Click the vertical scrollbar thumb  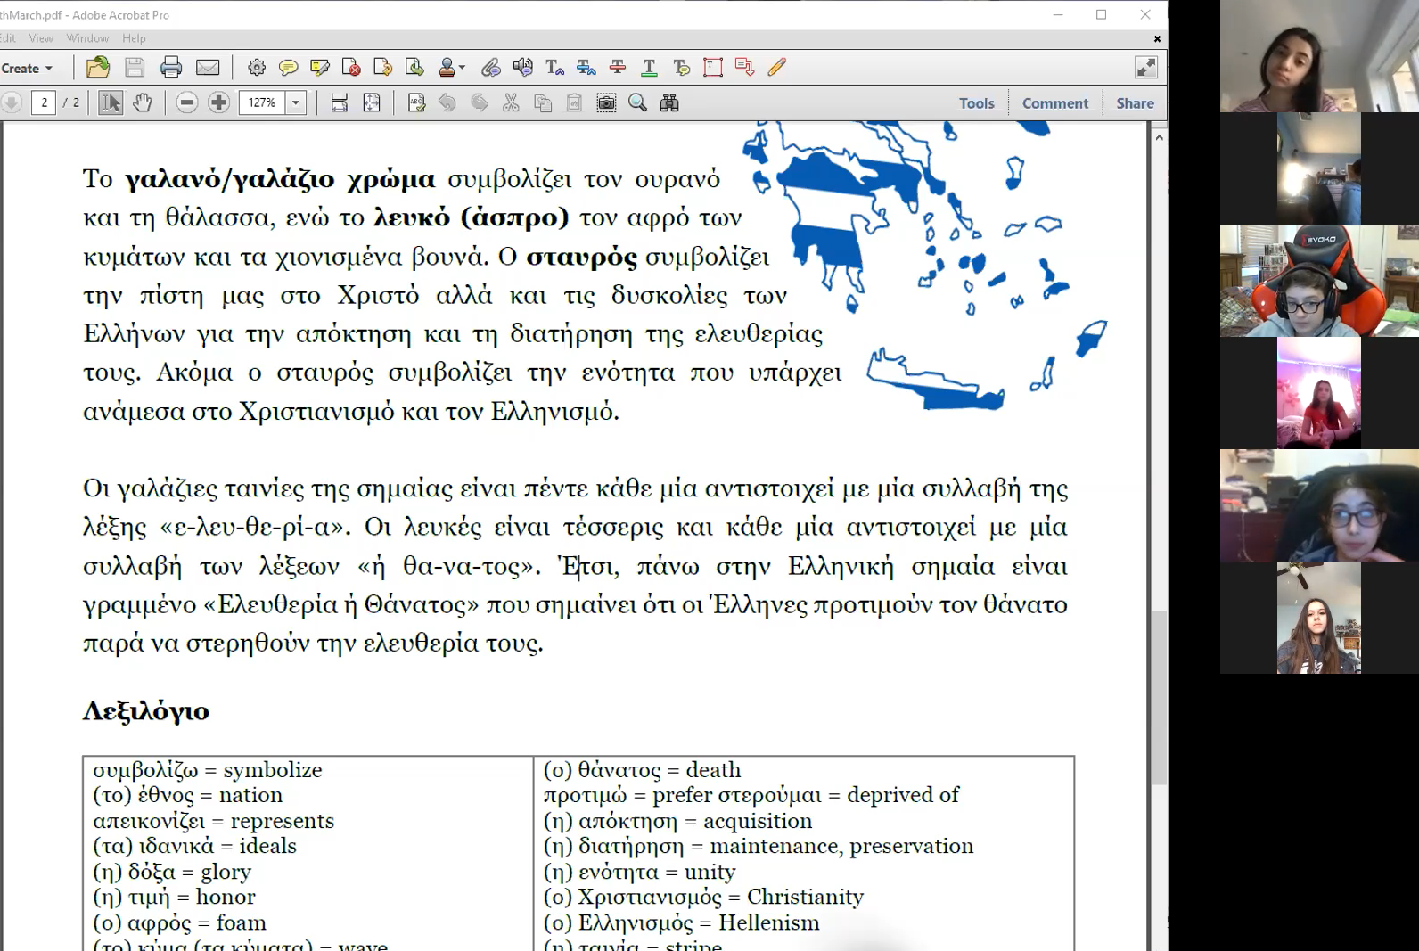[1159, 698]
